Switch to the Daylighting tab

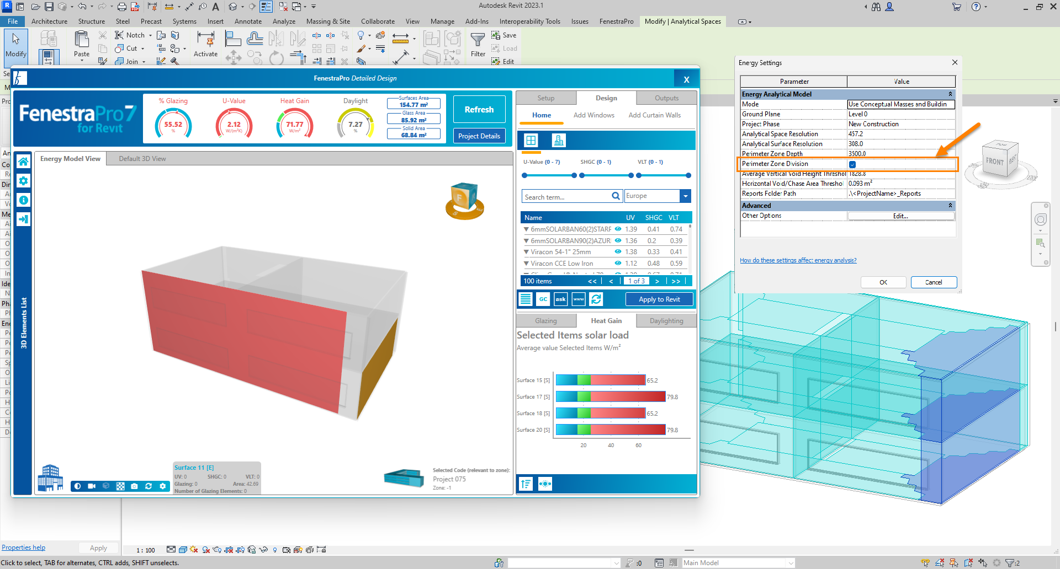coord(666,321)
